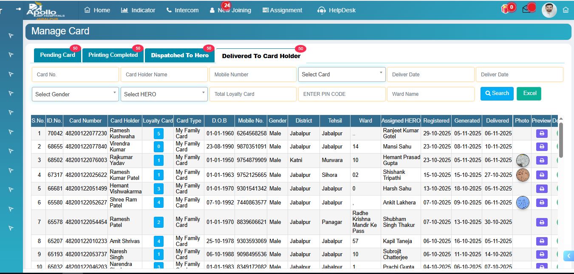This screenshot has height=274, width=574.
Task: Open the Indicator menu
Action: click(x=138, y=10)
